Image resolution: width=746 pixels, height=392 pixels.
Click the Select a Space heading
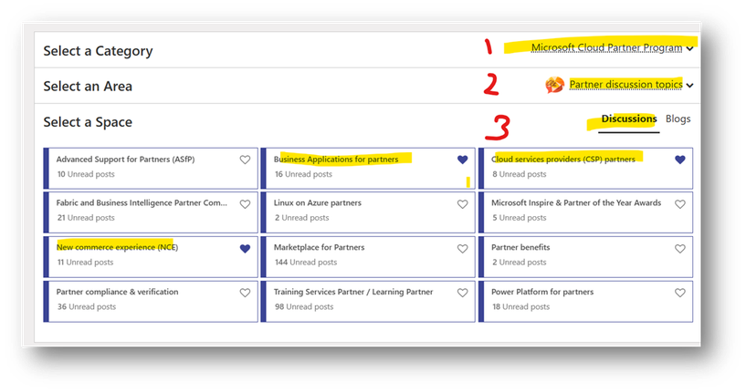[88, 122]
